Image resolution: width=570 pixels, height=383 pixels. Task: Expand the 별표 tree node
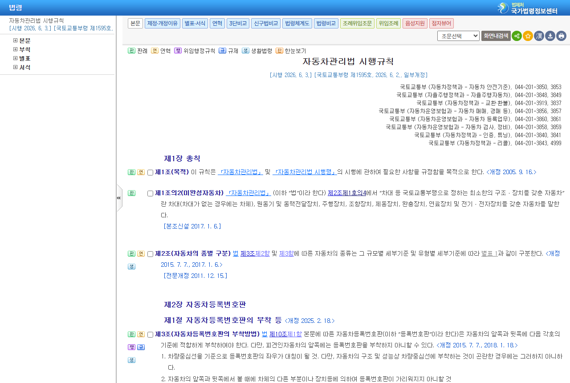point(16,58)
